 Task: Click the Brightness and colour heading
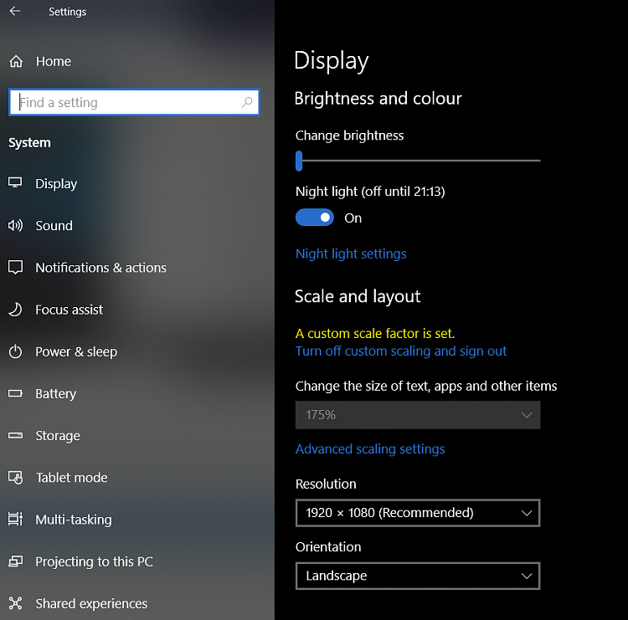pyautogui.click(x=378, y=99)
